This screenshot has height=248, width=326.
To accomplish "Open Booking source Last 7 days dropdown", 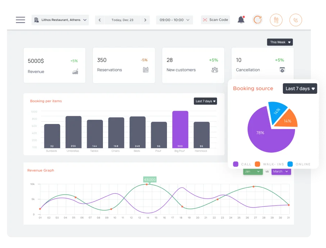I will point(300,88).
